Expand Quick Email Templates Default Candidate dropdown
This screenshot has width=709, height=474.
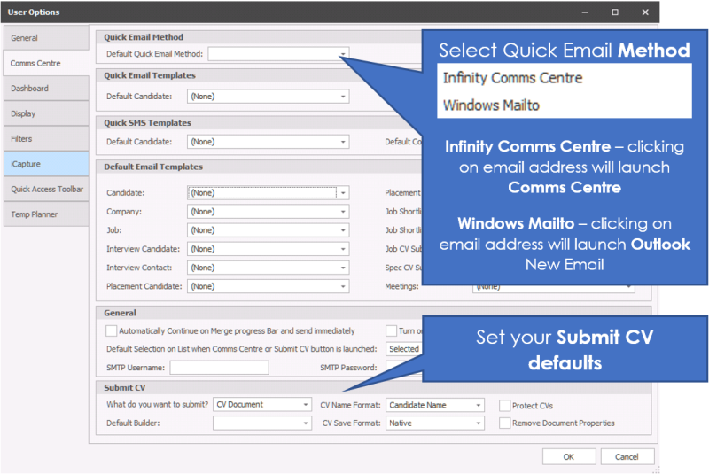pos(343,96)
